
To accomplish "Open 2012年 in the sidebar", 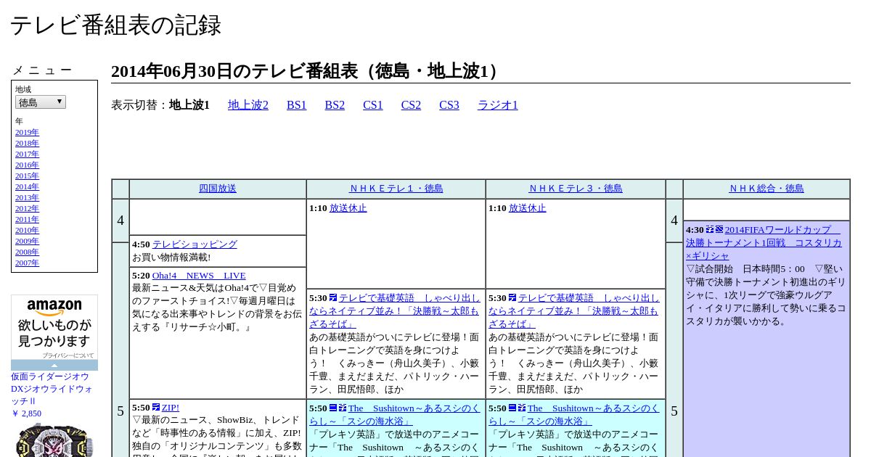I will (27, 209).
